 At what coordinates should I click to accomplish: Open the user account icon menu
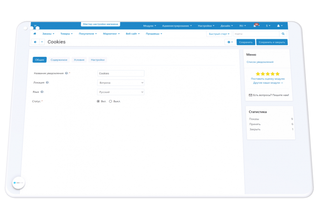[x=279, y=26]
